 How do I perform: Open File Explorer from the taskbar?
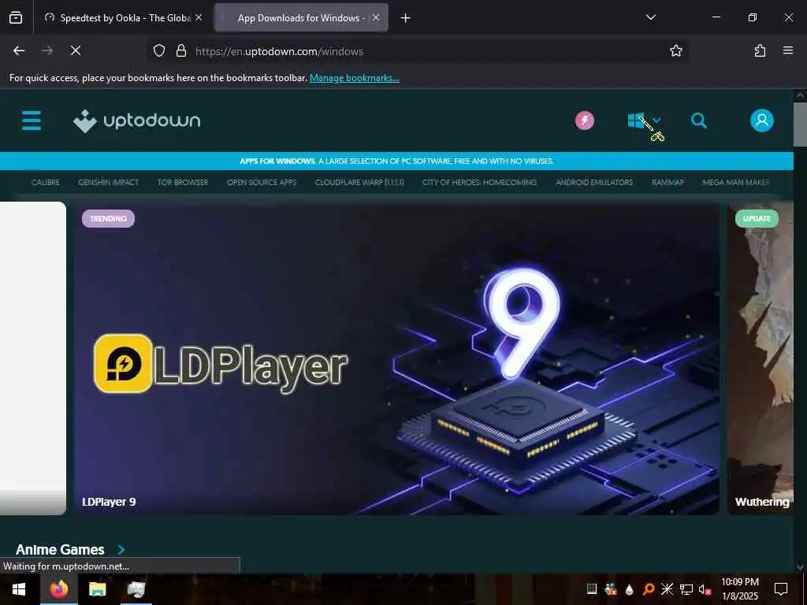coord(97,589)
